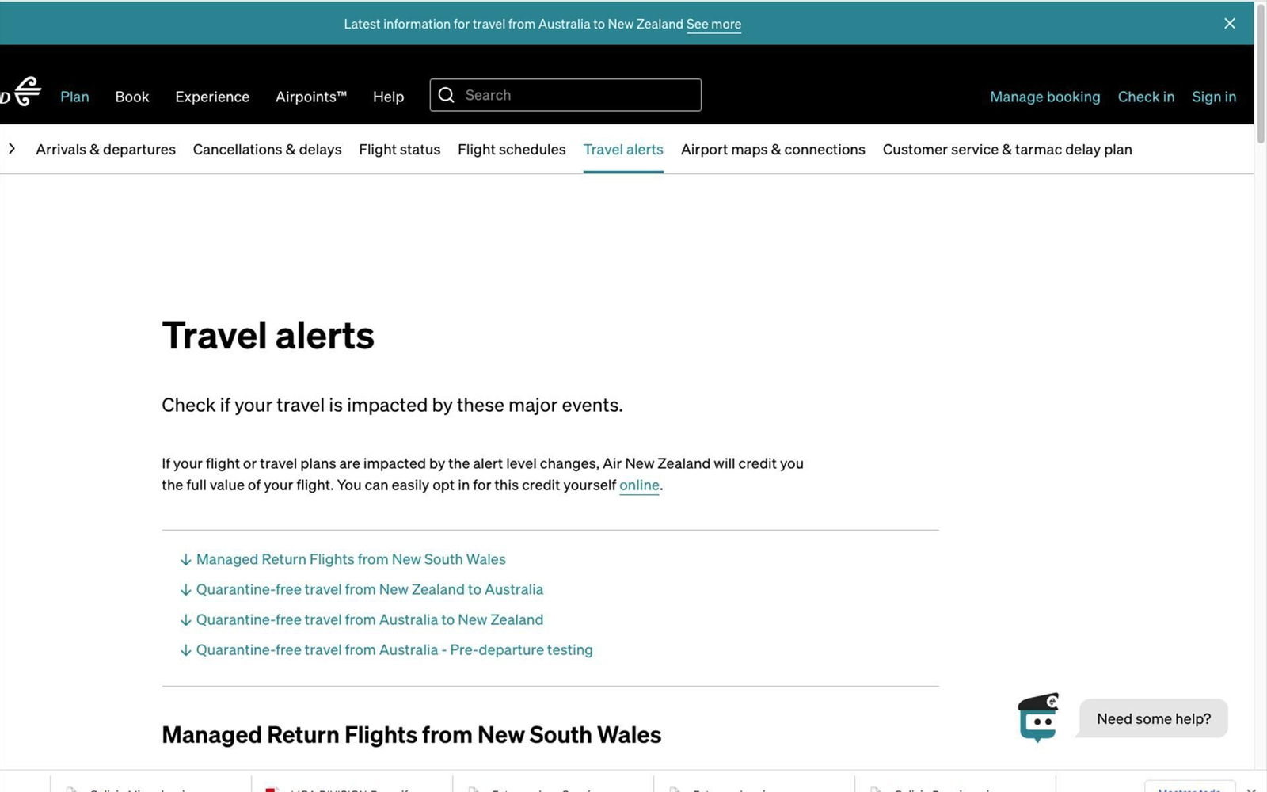The width and height of the screenshot is (1267, 792).
Task: Open the Experience navigation menu
Action: point(211,96)
